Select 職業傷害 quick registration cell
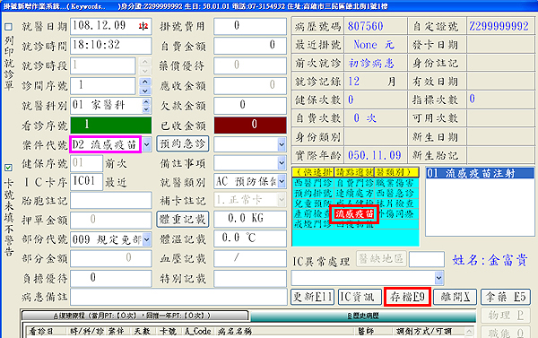Screen dimensions: 538x338 (x=395, y=183)
